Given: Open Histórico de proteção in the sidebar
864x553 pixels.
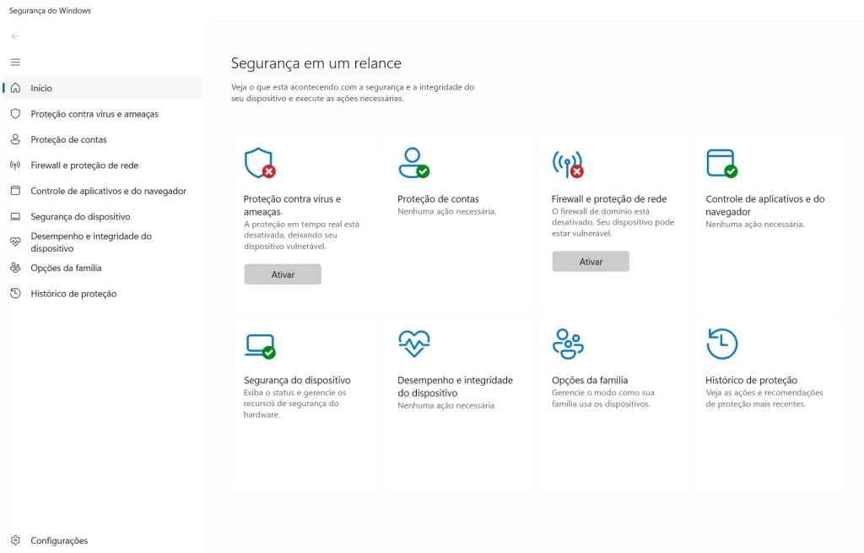Looking at the screenshot, I should pyautogui.click(x=73, y=294).
